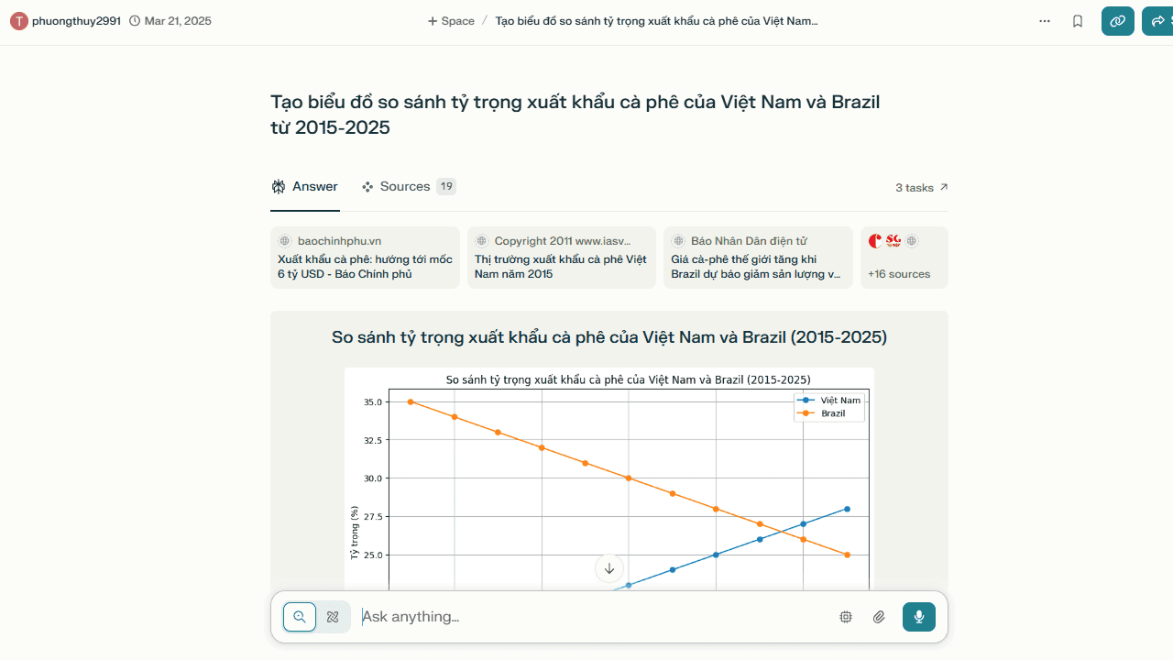Share the thread via arrow button
This screenshot has height=660, width=1173.
pos(1157,21)
